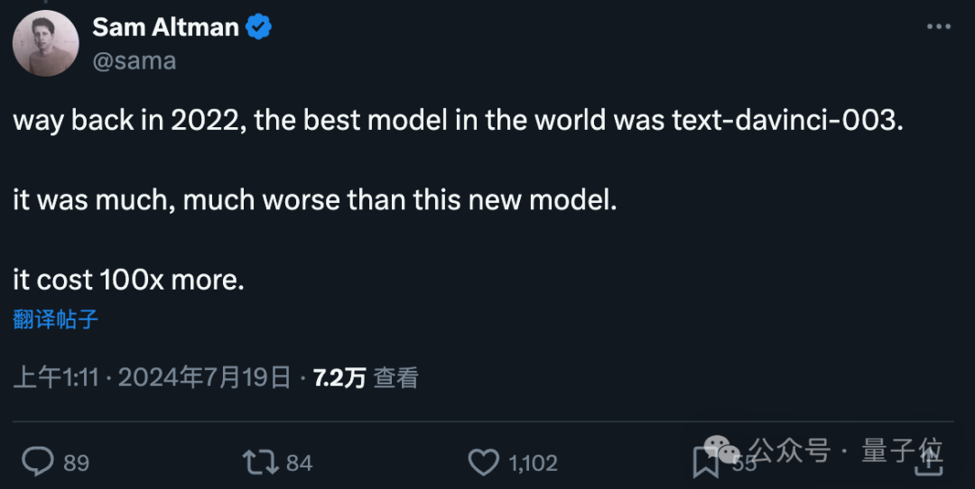975x489 pixels.
Task: Click the share upload icon
Action: tap(929, 462)
